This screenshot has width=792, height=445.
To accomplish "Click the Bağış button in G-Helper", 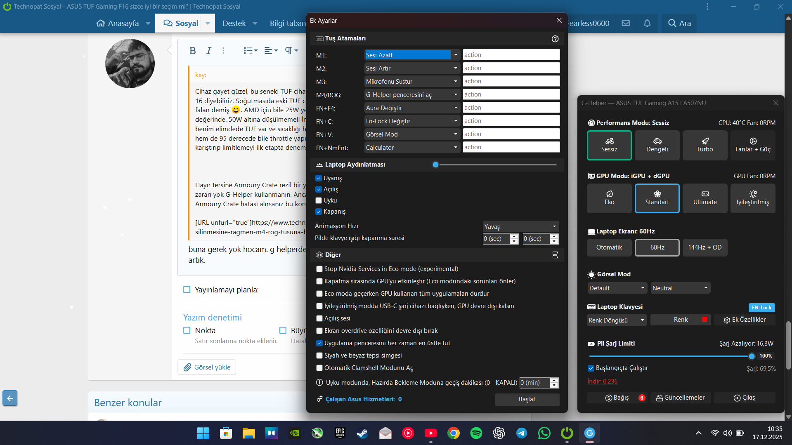I will pyautogui.click(x=617, y=398).
